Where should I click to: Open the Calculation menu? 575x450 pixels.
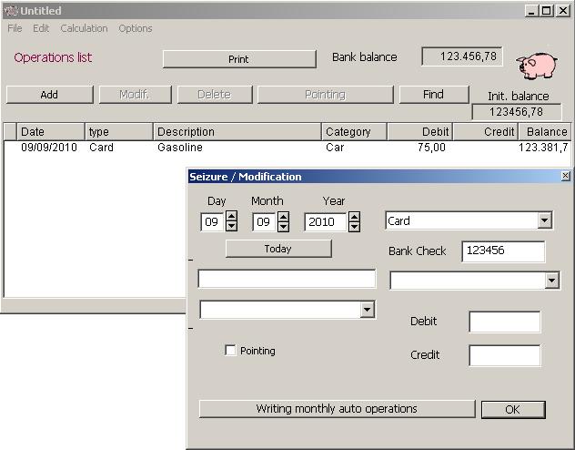[x=84, y=28]
